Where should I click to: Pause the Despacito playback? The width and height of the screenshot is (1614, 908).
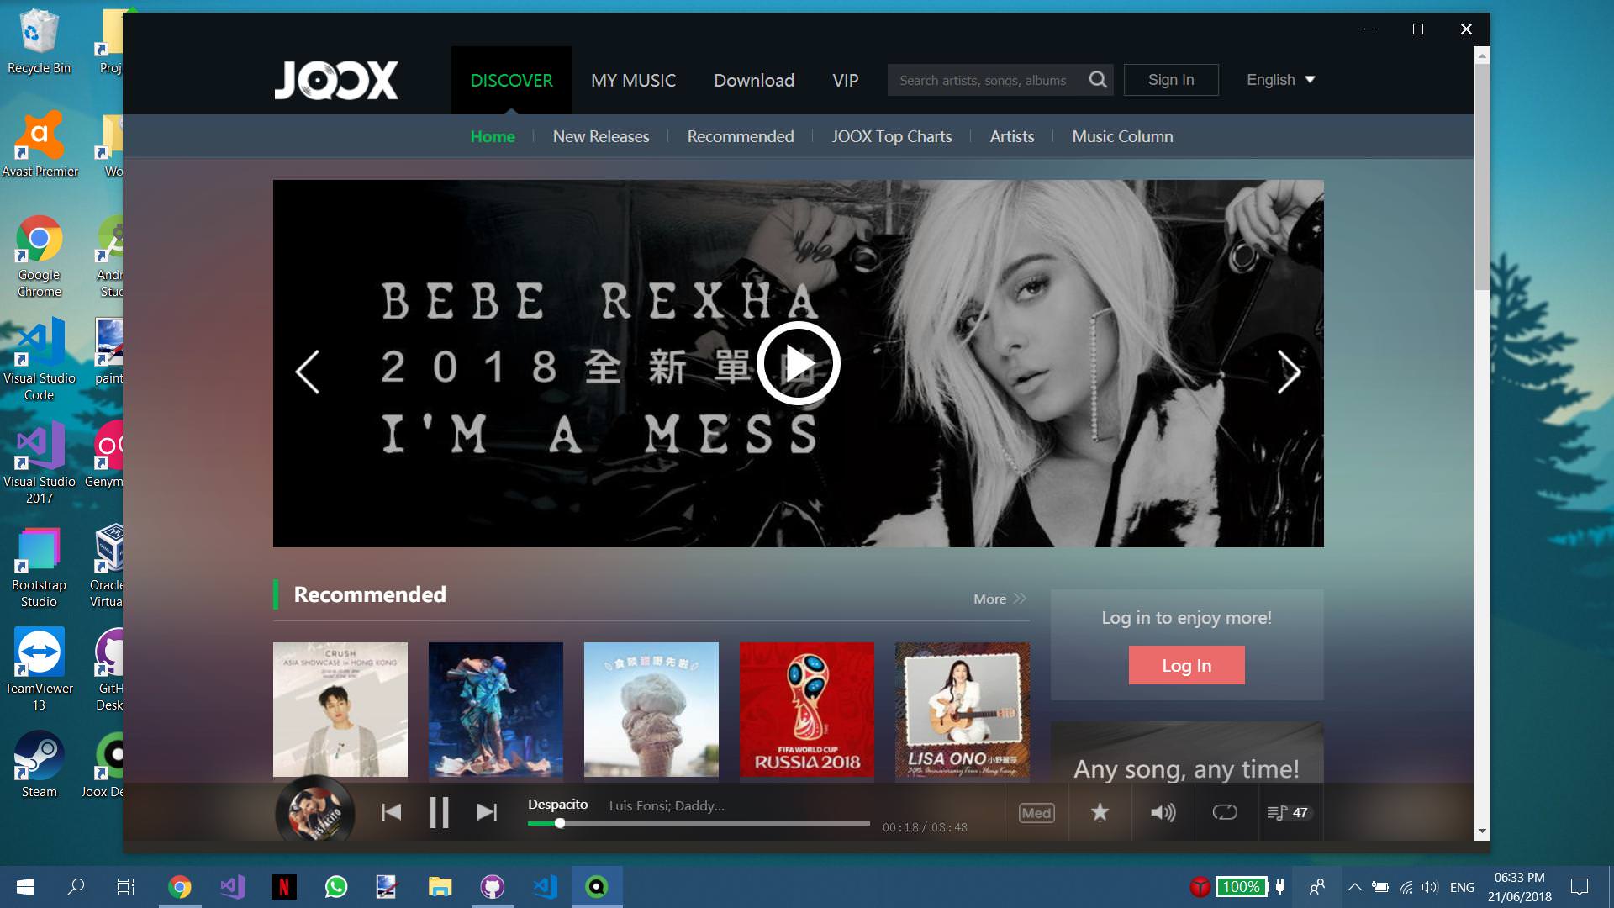[x=439, y=812]
